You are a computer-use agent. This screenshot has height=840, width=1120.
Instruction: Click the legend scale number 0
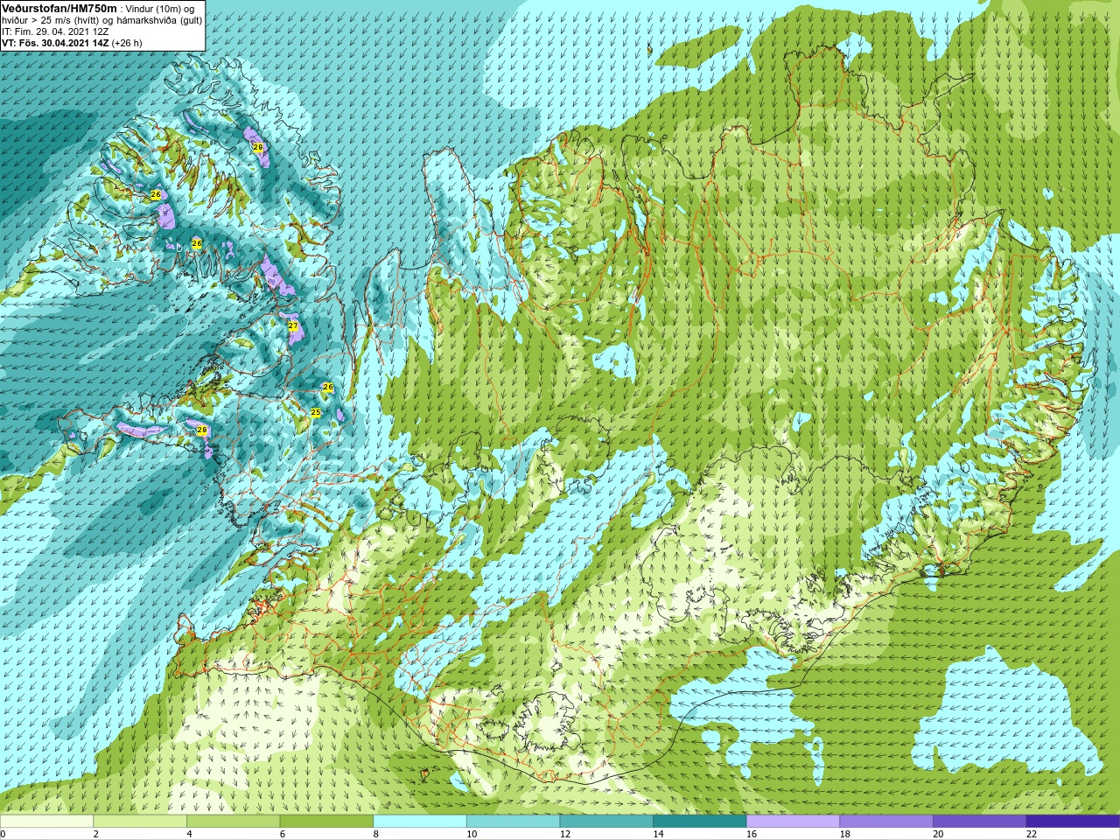pos(3,834)
